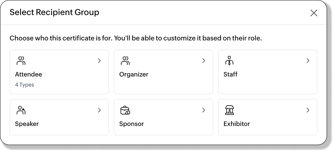
Task: Click the Sponsor briefcase icon
Action: [125, 110]
